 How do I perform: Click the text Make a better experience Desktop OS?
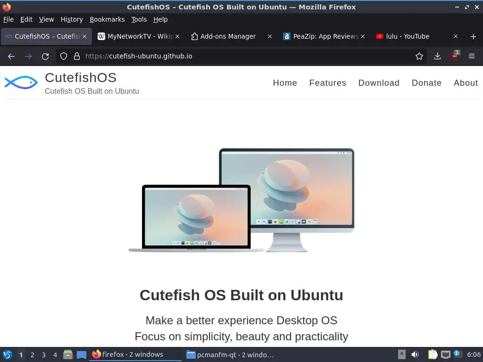241,321
